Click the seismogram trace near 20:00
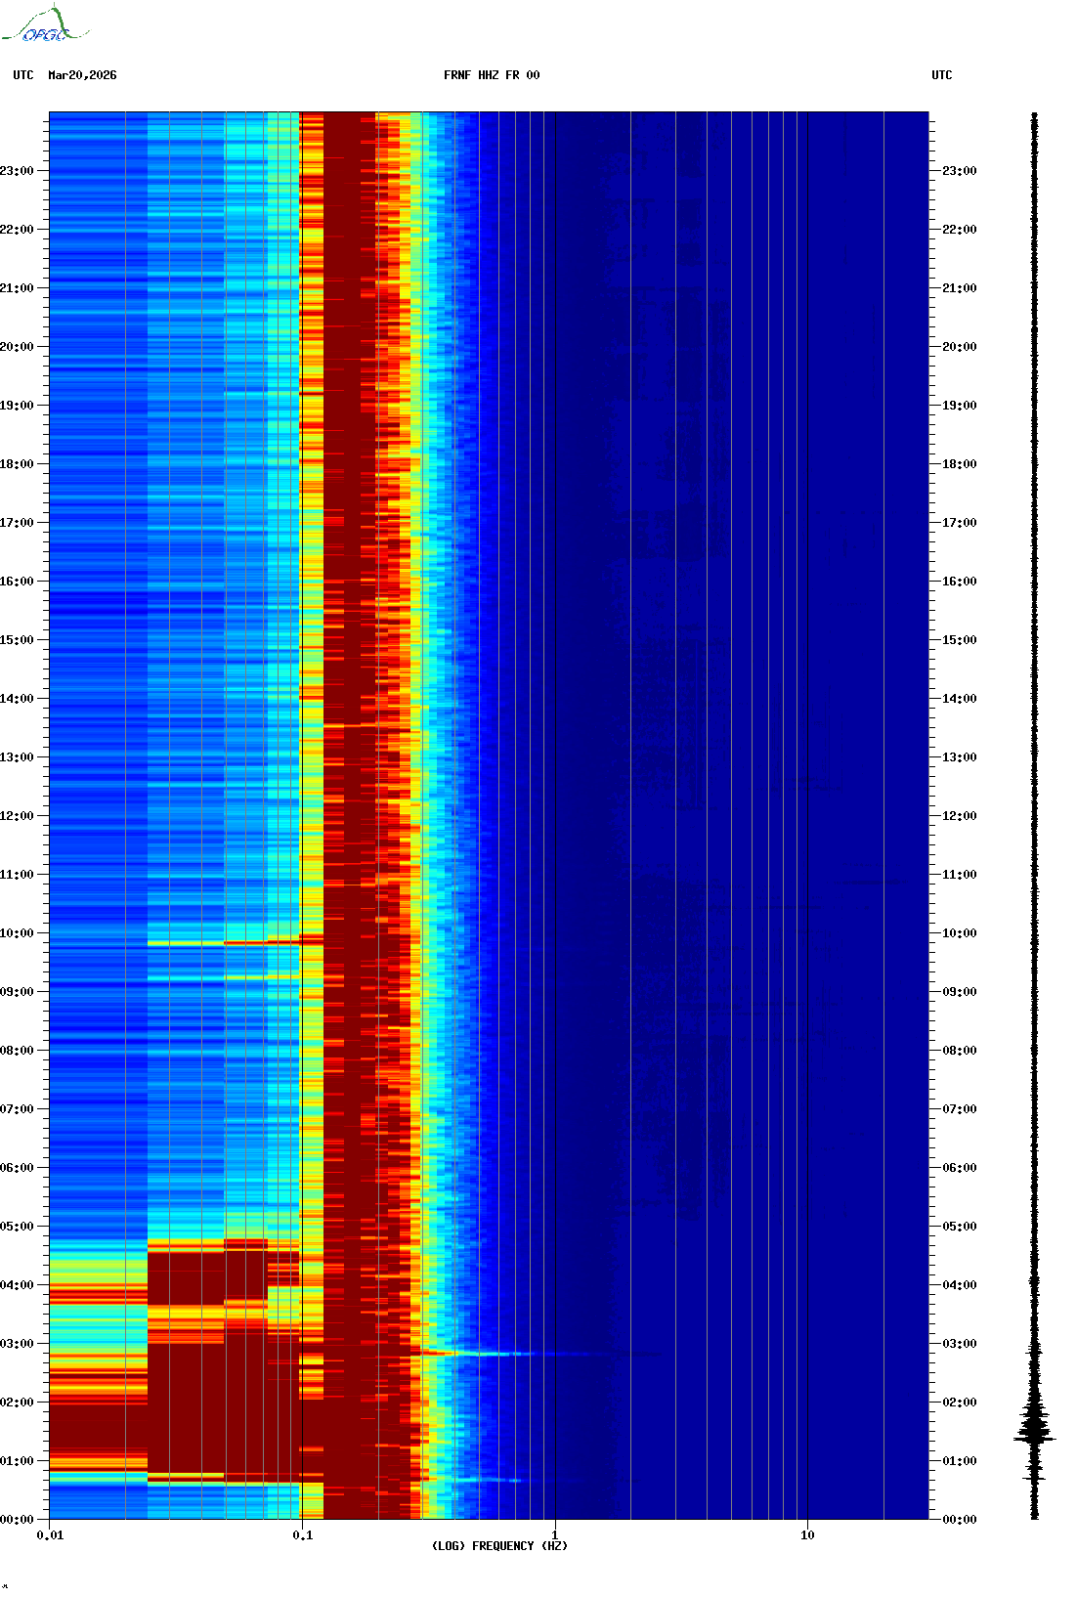This screenshot has width=1077, height=1597. (x=1034, y=347)
